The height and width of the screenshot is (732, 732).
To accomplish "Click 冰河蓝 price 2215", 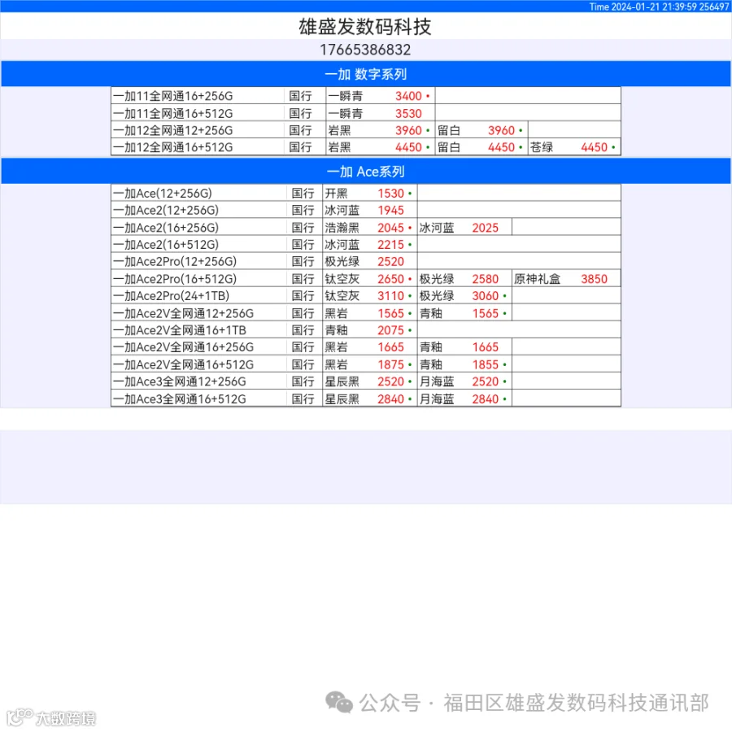I will 390,244.
